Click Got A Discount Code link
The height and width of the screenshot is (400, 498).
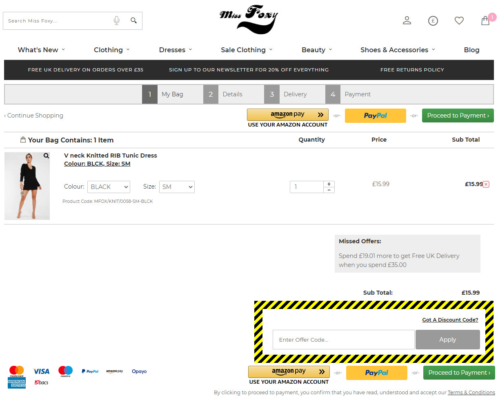click(x=450, y=320)
